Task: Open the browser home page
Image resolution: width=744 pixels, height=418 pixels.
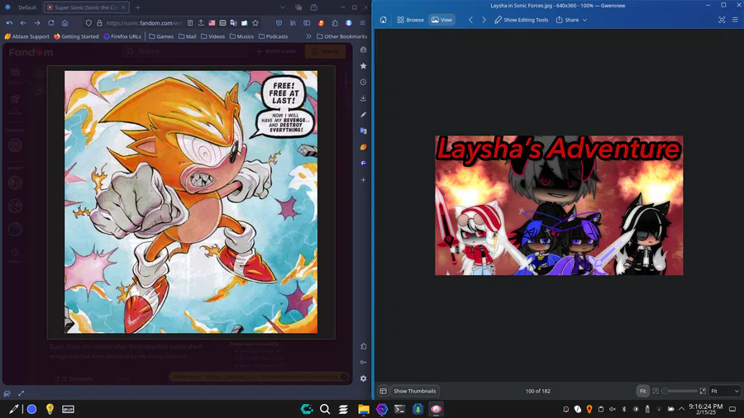Action: [x=64, y=23]
